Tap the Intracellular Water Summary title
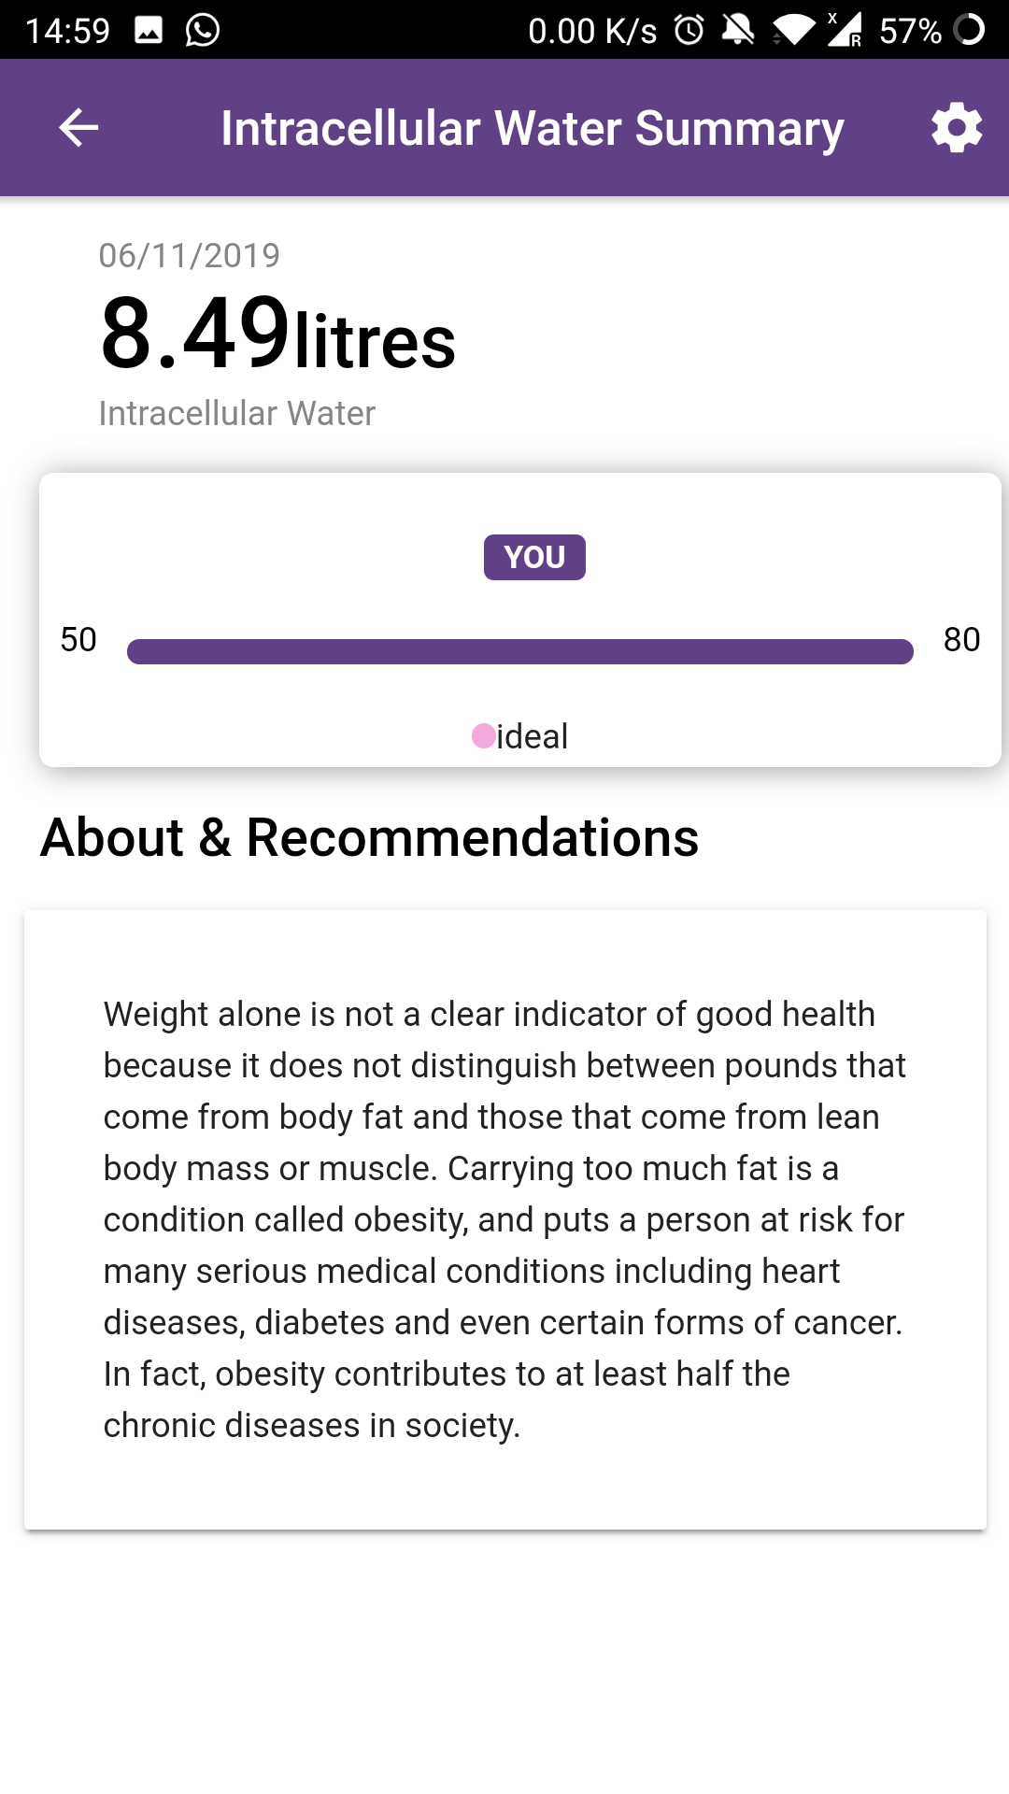Screen dimensions: 1009x1794 (x=533, y=128)
